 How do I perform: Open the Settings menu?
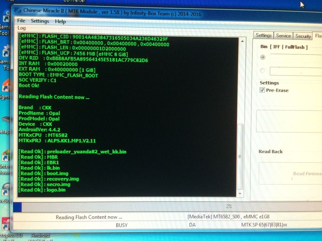[x=40, y=21]
